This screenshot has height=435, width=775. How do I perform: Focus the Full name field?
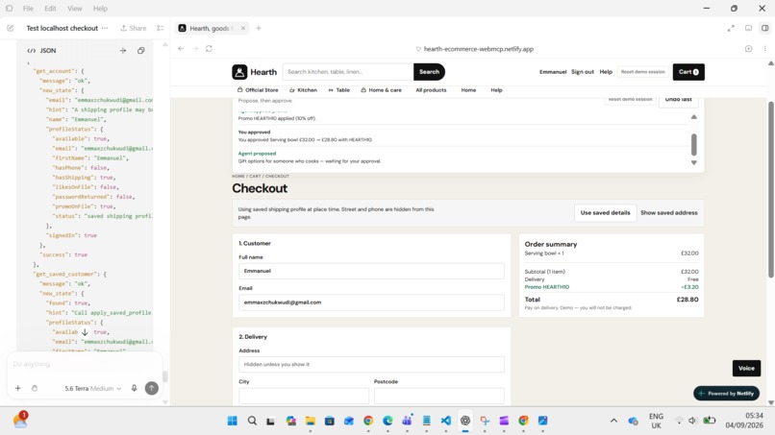pyautogui.click(x=371, y=271)
